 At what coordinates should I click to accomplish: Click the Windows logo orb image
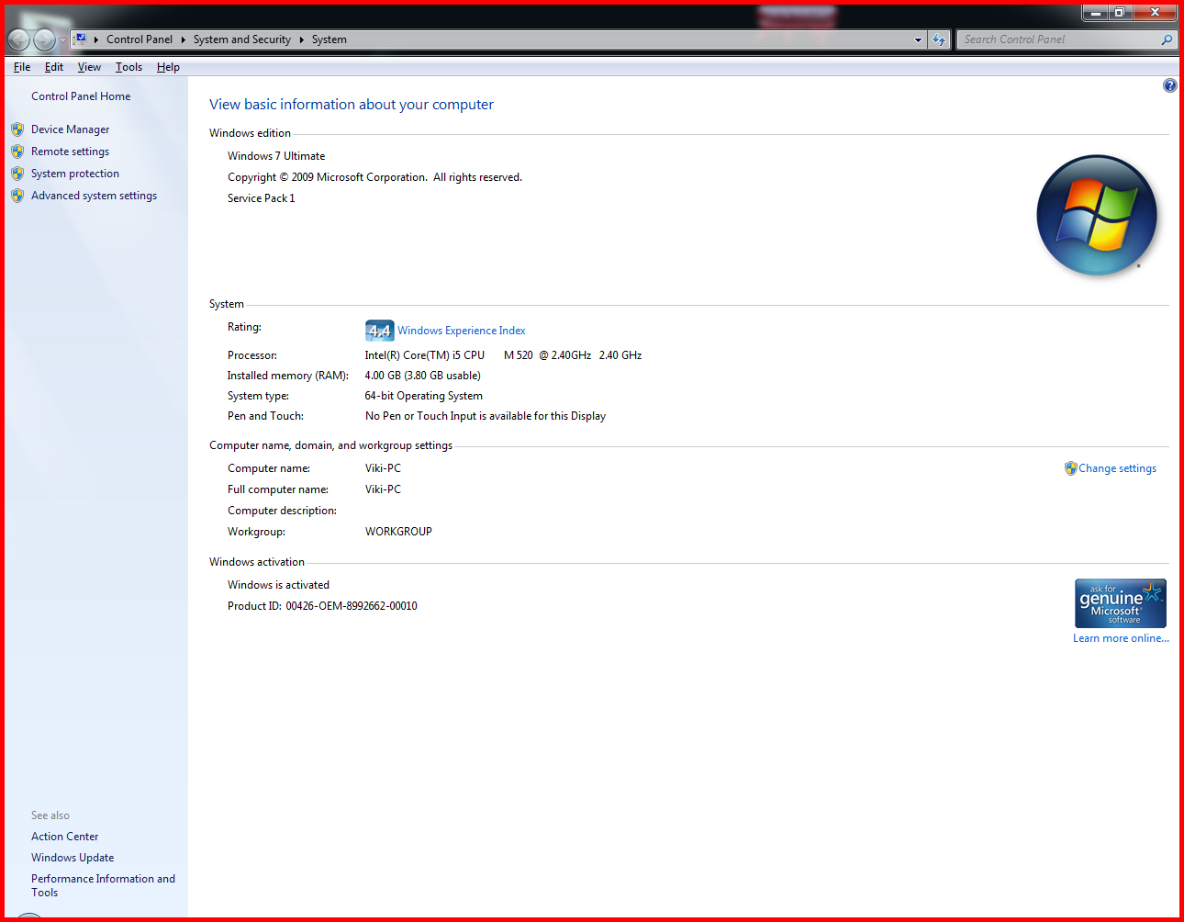click(1097, 216)
